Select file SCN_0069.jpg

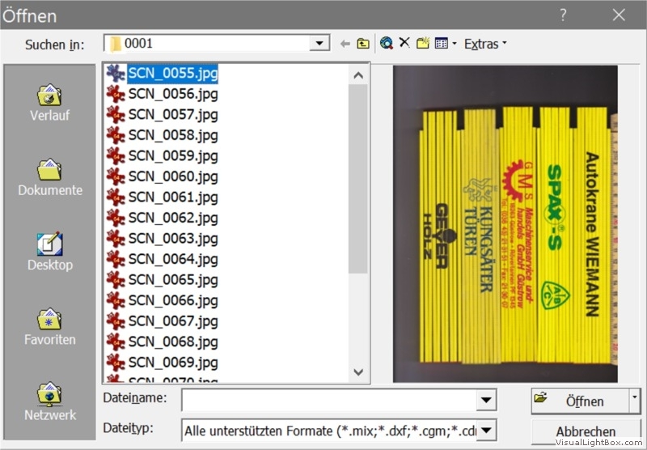point(173,363)
